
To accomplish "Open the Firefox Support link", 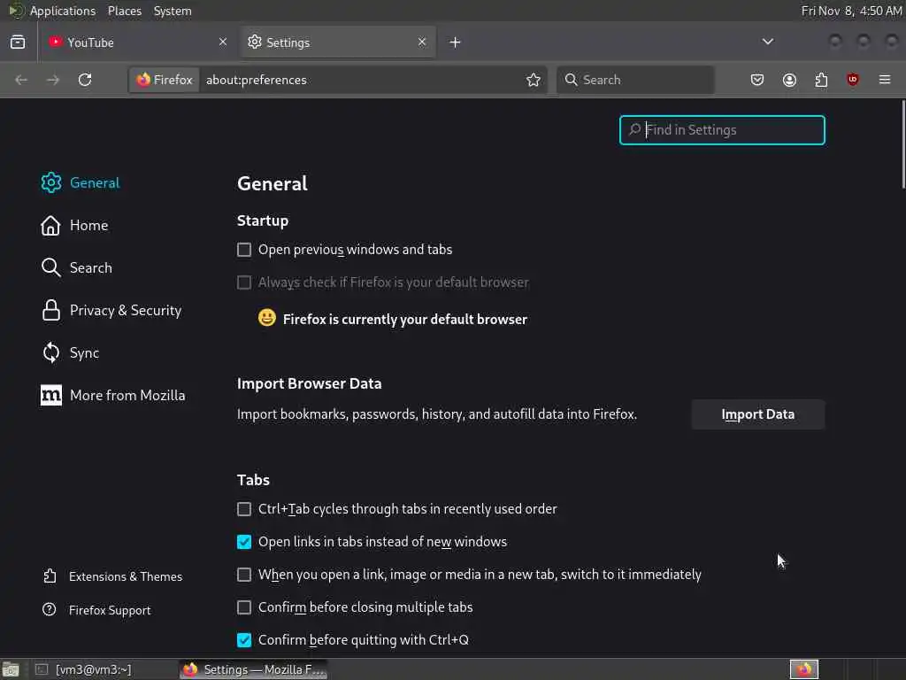I will 109,610.
